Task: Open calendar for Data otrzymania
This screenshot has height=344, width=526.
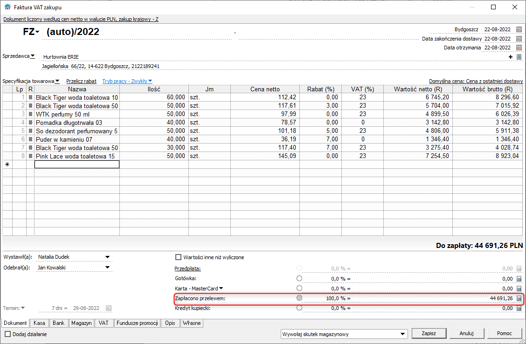Action: (519, 48)
